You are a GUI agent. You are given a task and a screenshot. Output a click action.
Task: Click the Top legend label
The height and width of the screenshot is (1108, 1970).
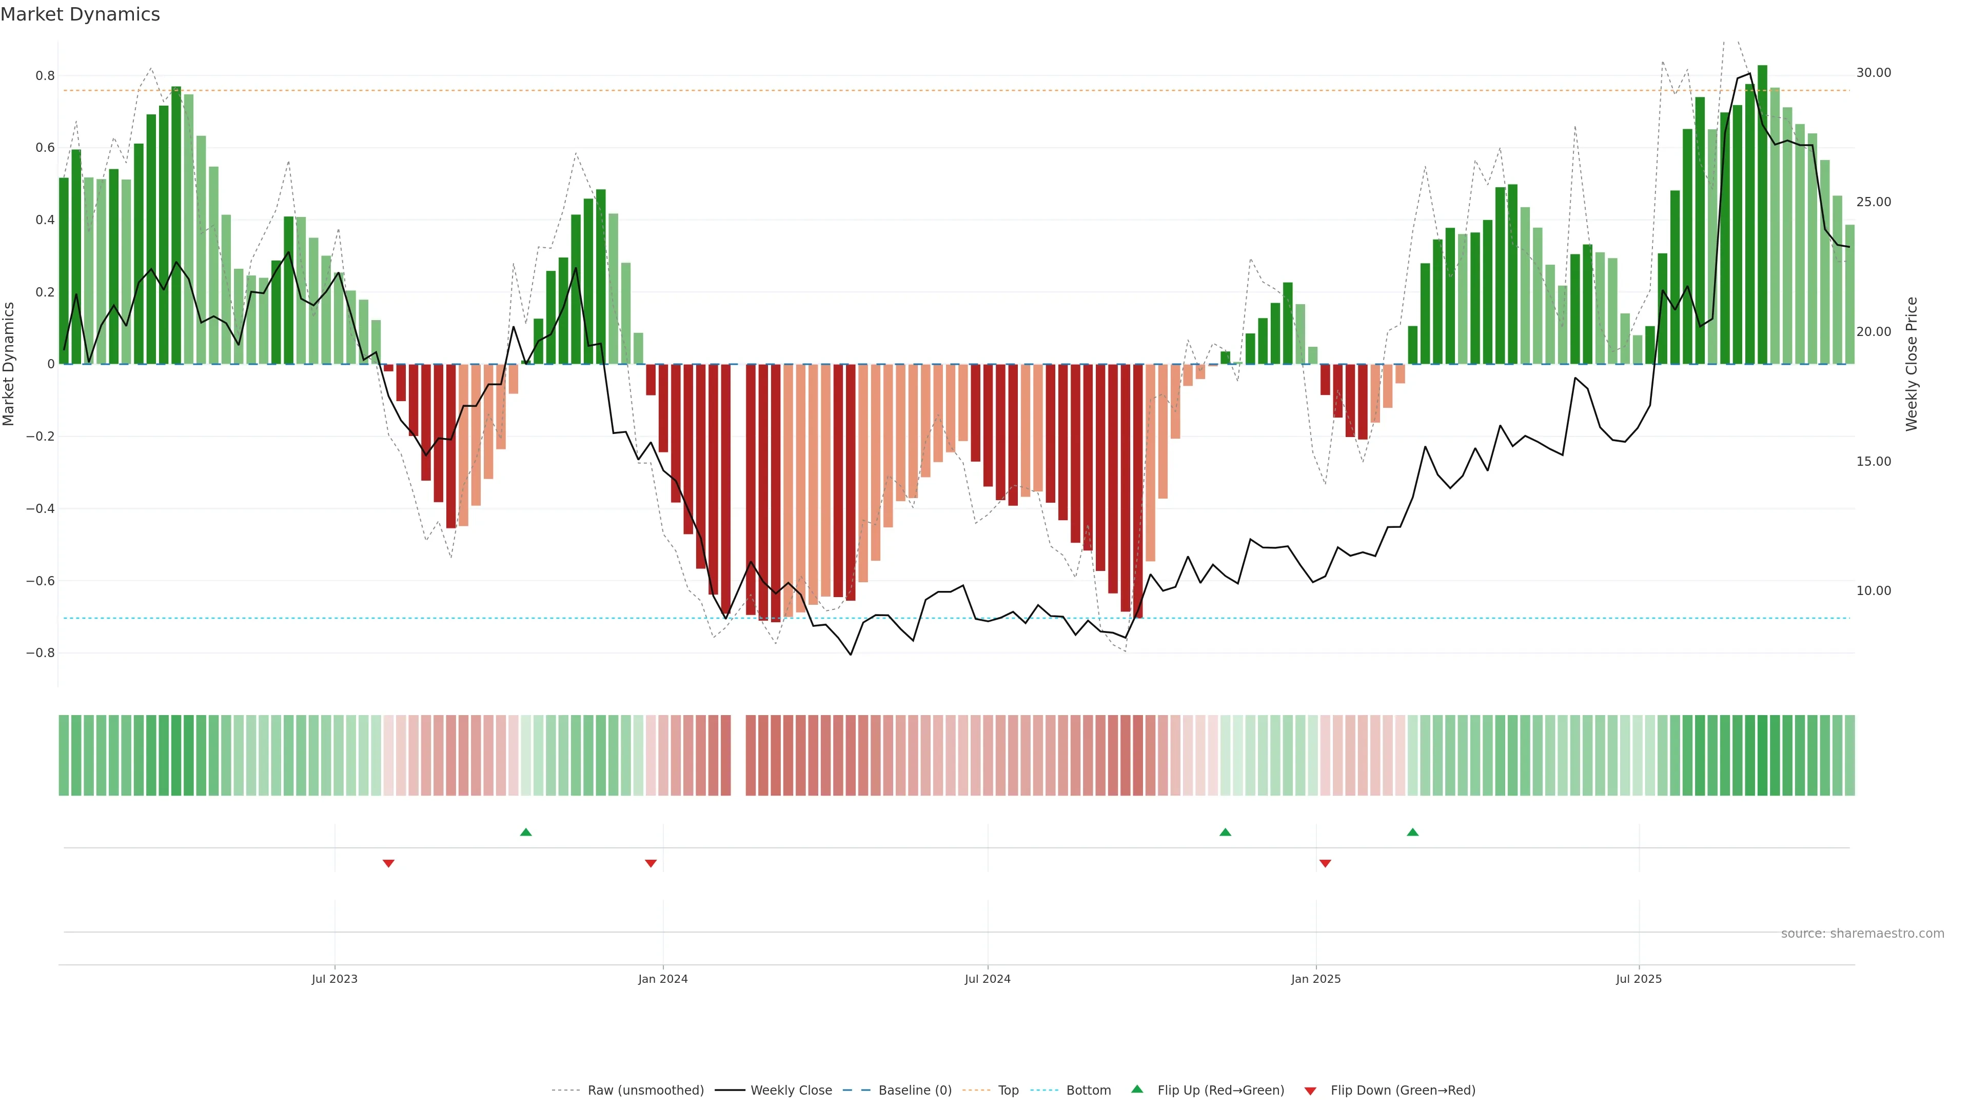(x=1008, y=1091)
